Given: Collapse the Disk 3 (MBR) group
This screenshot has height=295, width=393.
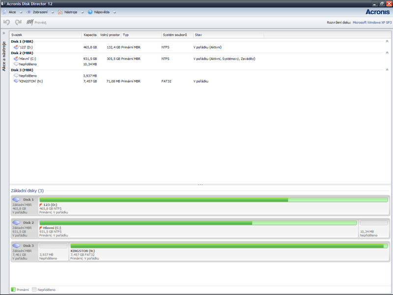Looking at the screenshot, I should 387,70.
